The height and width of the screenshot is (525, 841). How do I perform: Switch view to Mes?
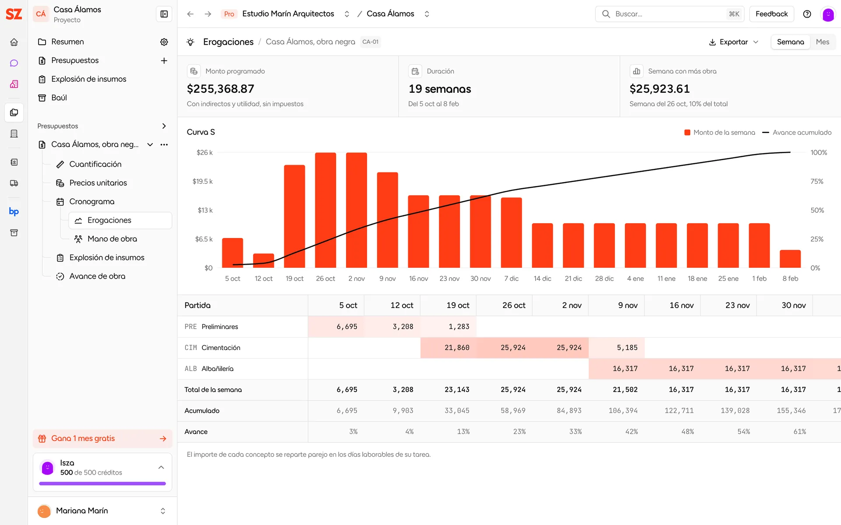(822, 42)
